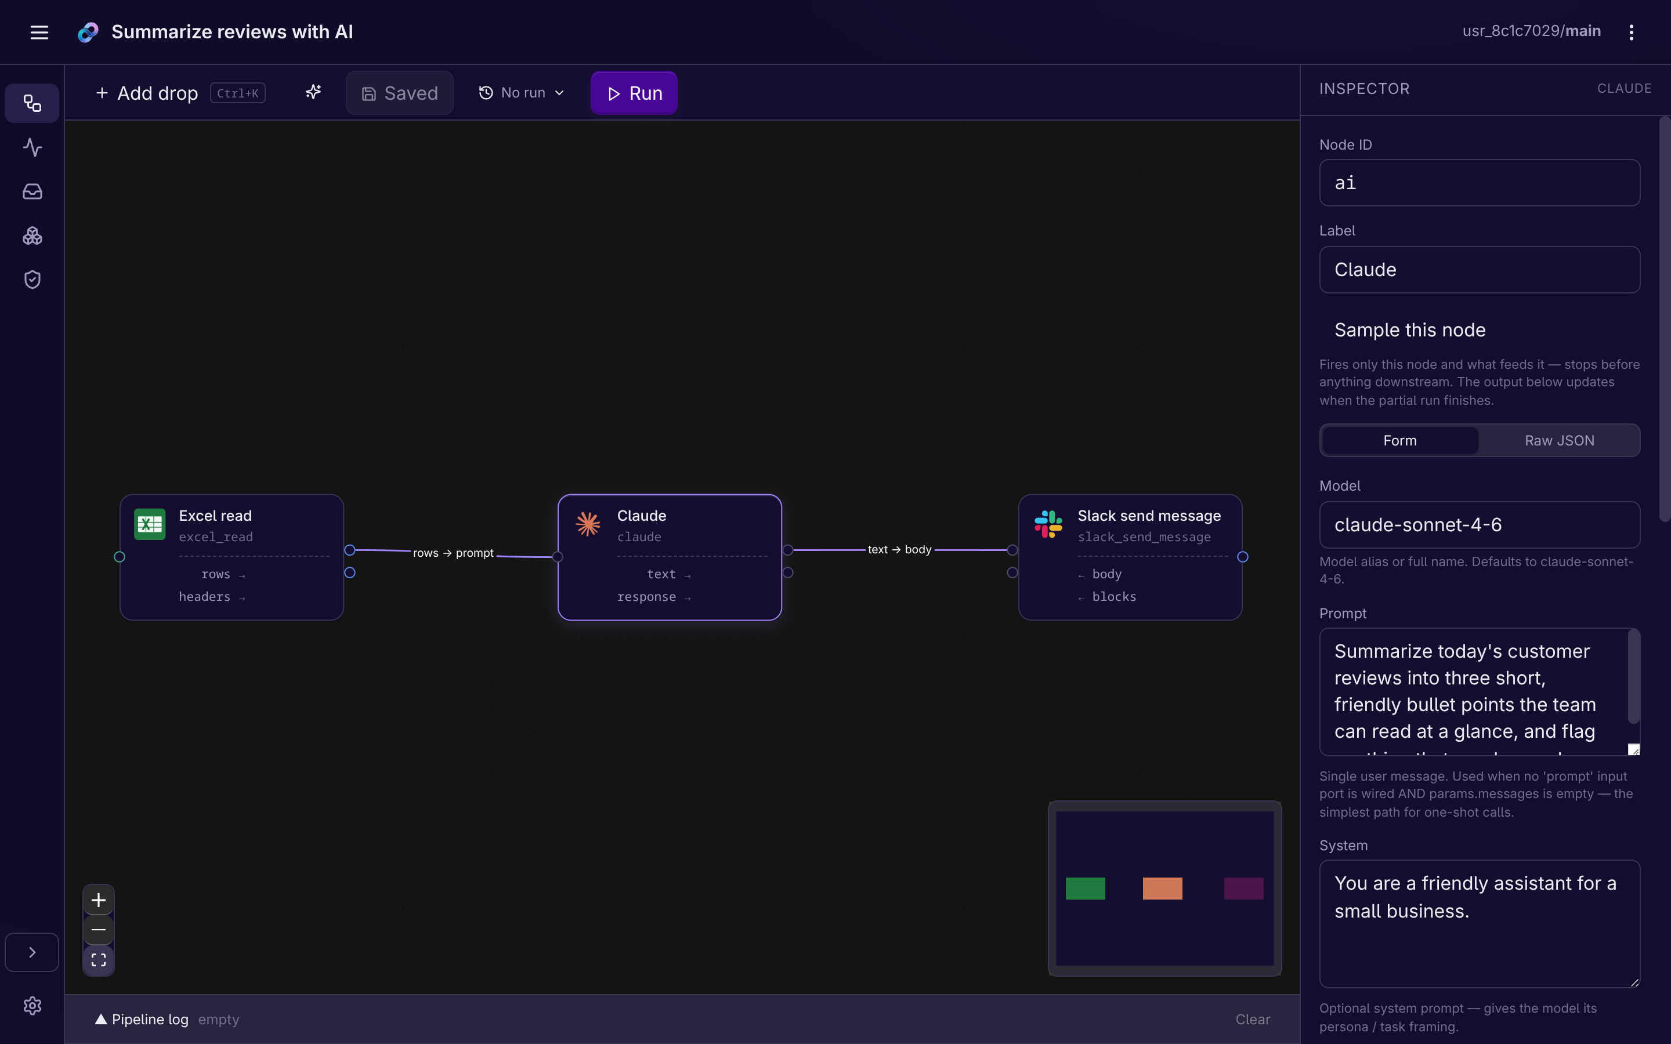The height and width of the screenshot is (1044, 1671).
Task: Click the Slack body input port
Action: pos(1012,550)
